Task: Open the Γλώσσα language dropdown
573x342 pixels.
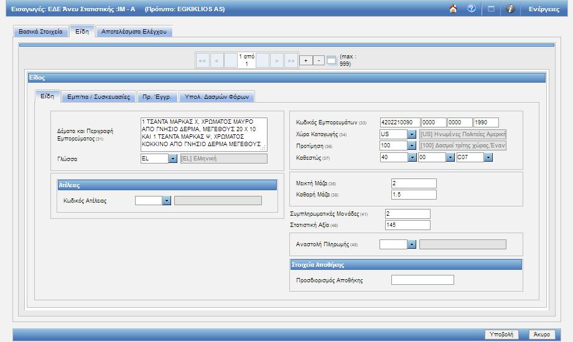Action: [x=173, y=159]
